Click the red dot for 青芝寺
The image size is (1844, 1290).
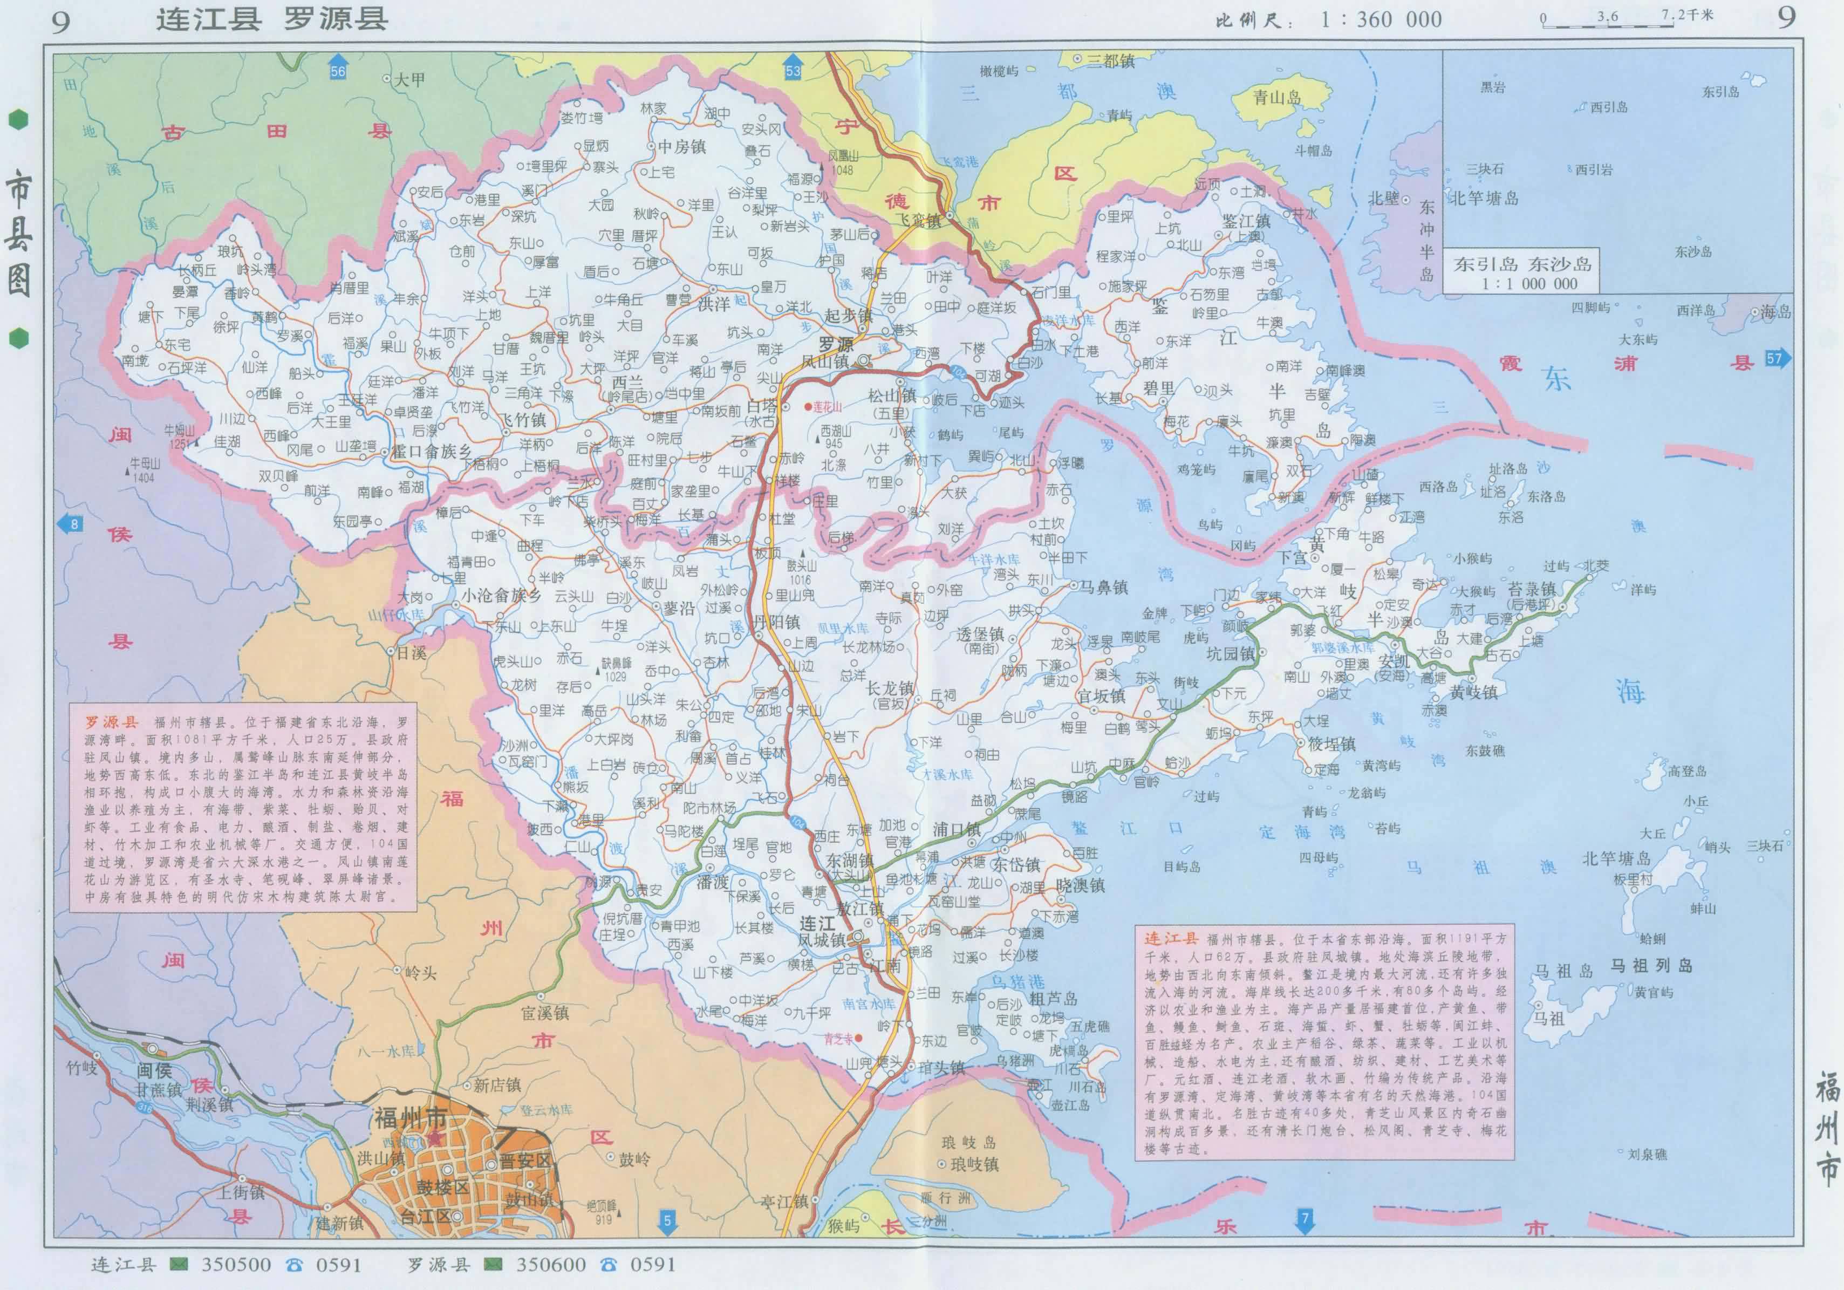click(x=859, y=1038)
